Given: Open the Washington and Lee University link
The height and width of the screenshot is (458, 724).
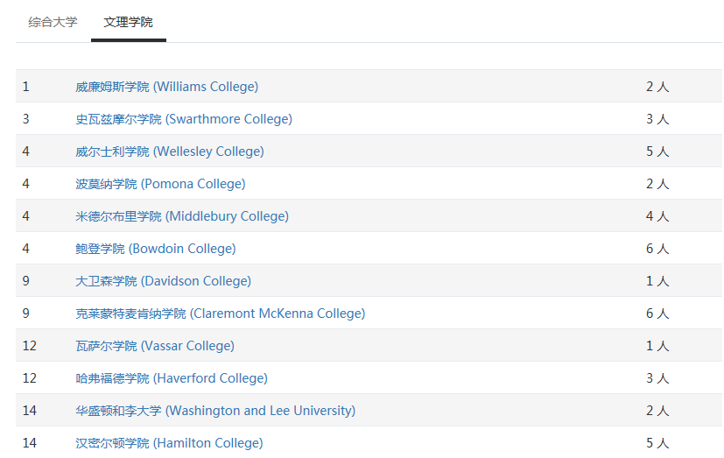Looking at the screenshot, I should tap(215, 410).
